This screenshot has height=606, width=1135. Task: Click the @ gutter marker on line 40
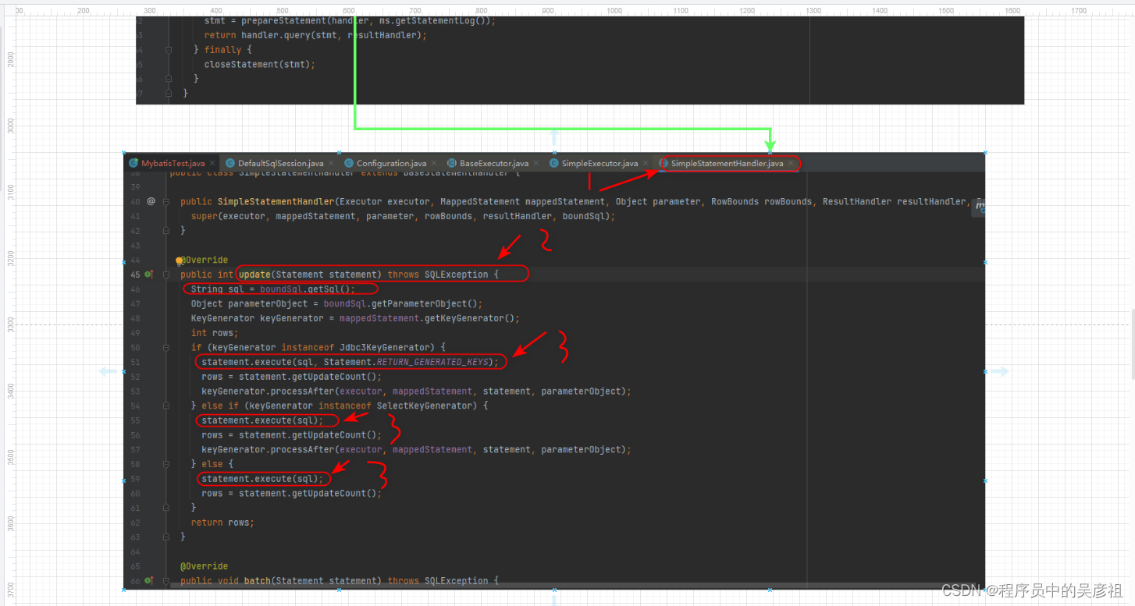[151, 201]
